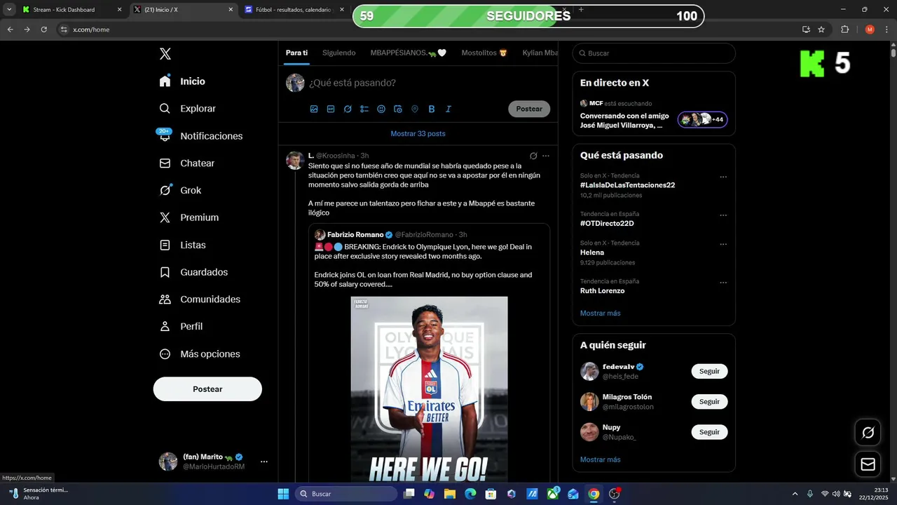Go to Inicio in sidebar
The width and height of the screenshot is (897, 505).
click(x=182, y=81)
